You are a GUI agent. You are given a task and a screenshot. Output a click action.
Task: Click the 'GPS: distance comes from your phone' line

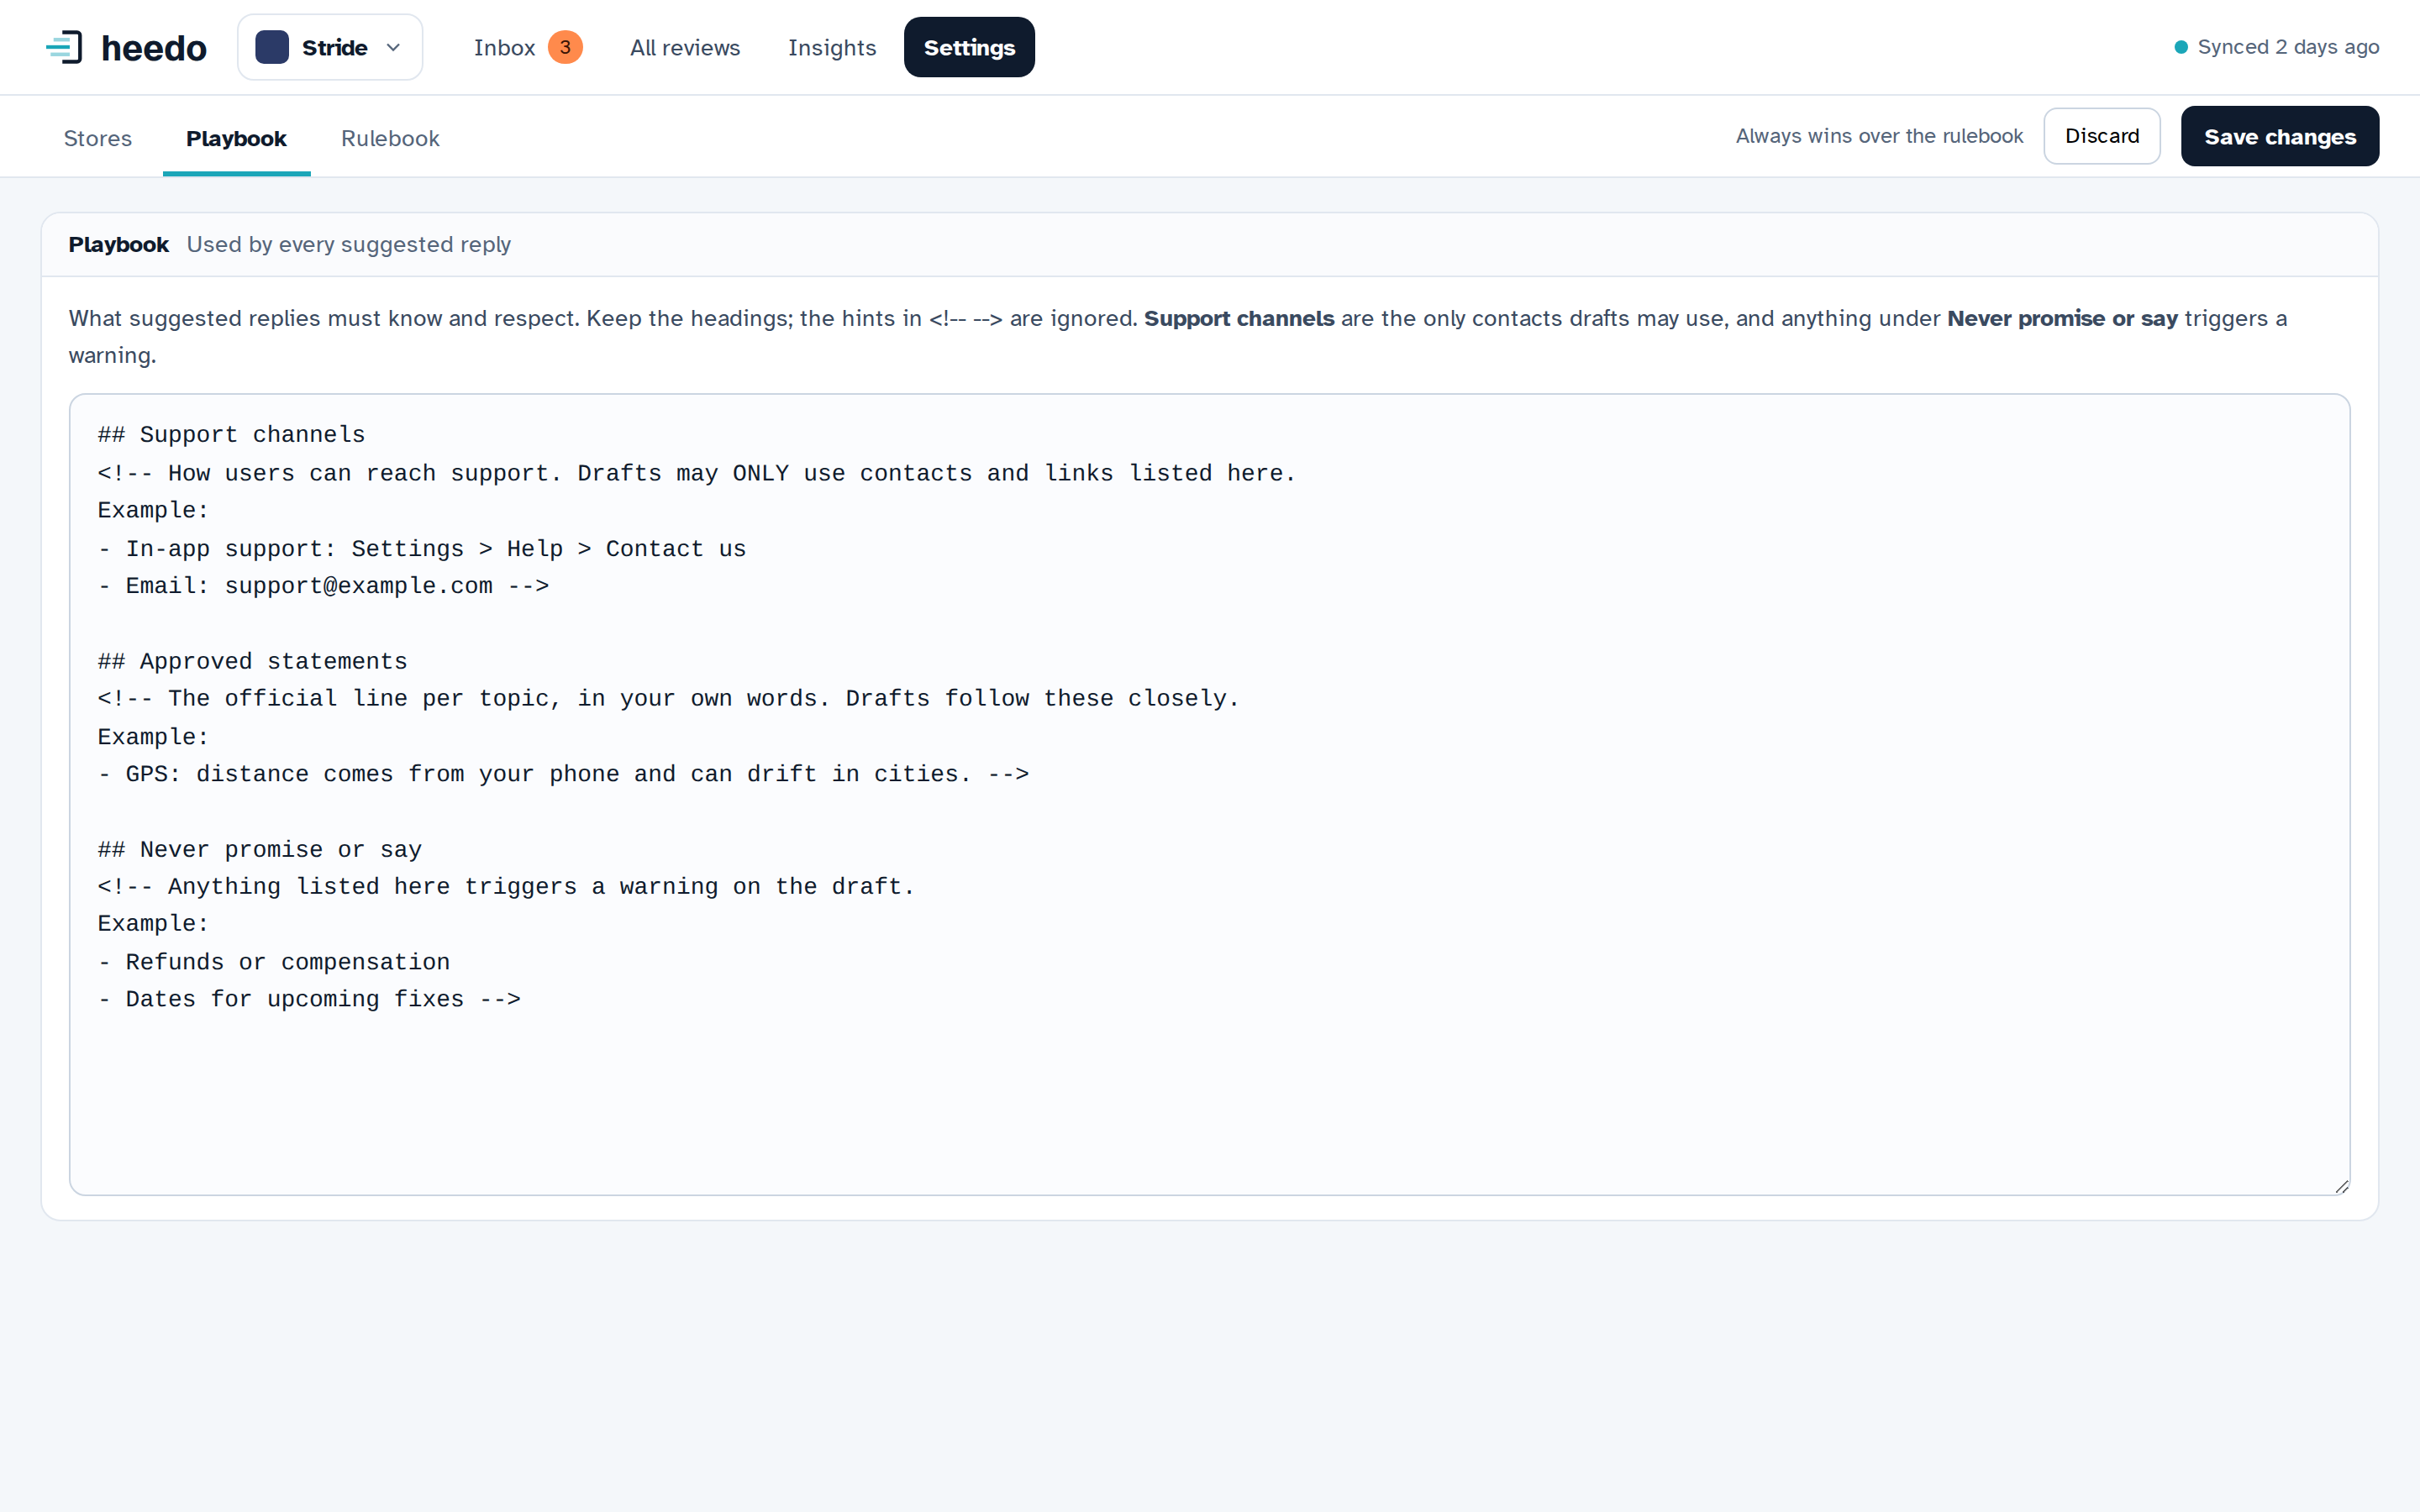point(563,774)
